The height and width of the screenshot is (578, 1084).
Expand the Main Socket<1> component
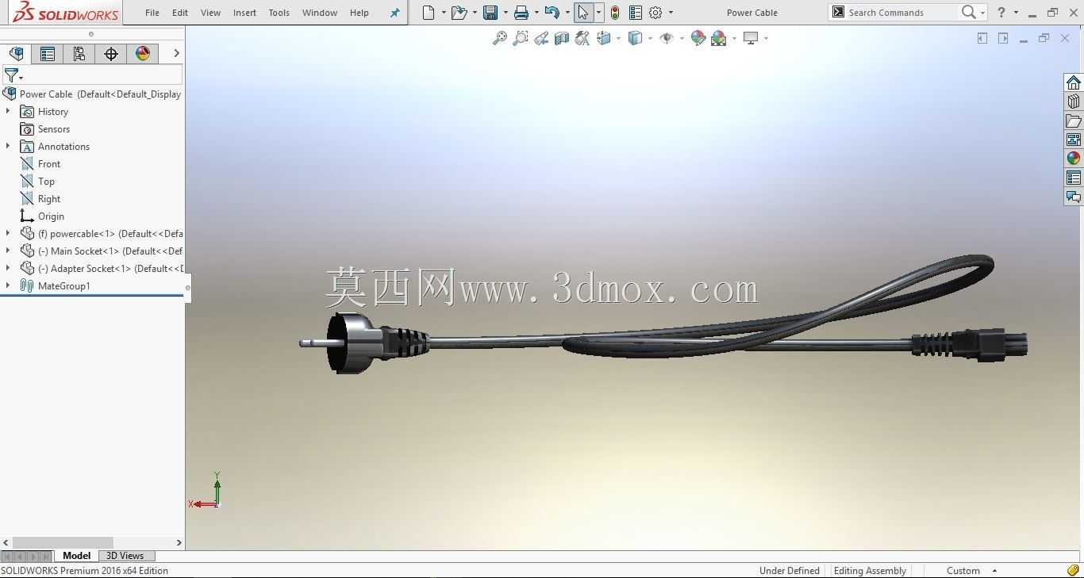click(x=8, y=251)
